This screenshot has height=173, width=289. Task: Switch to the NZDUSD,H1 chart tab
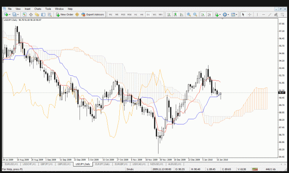(x=157, y=164)
